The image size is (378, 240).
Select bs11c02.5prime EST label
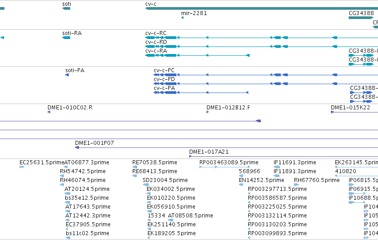(87, 233)
